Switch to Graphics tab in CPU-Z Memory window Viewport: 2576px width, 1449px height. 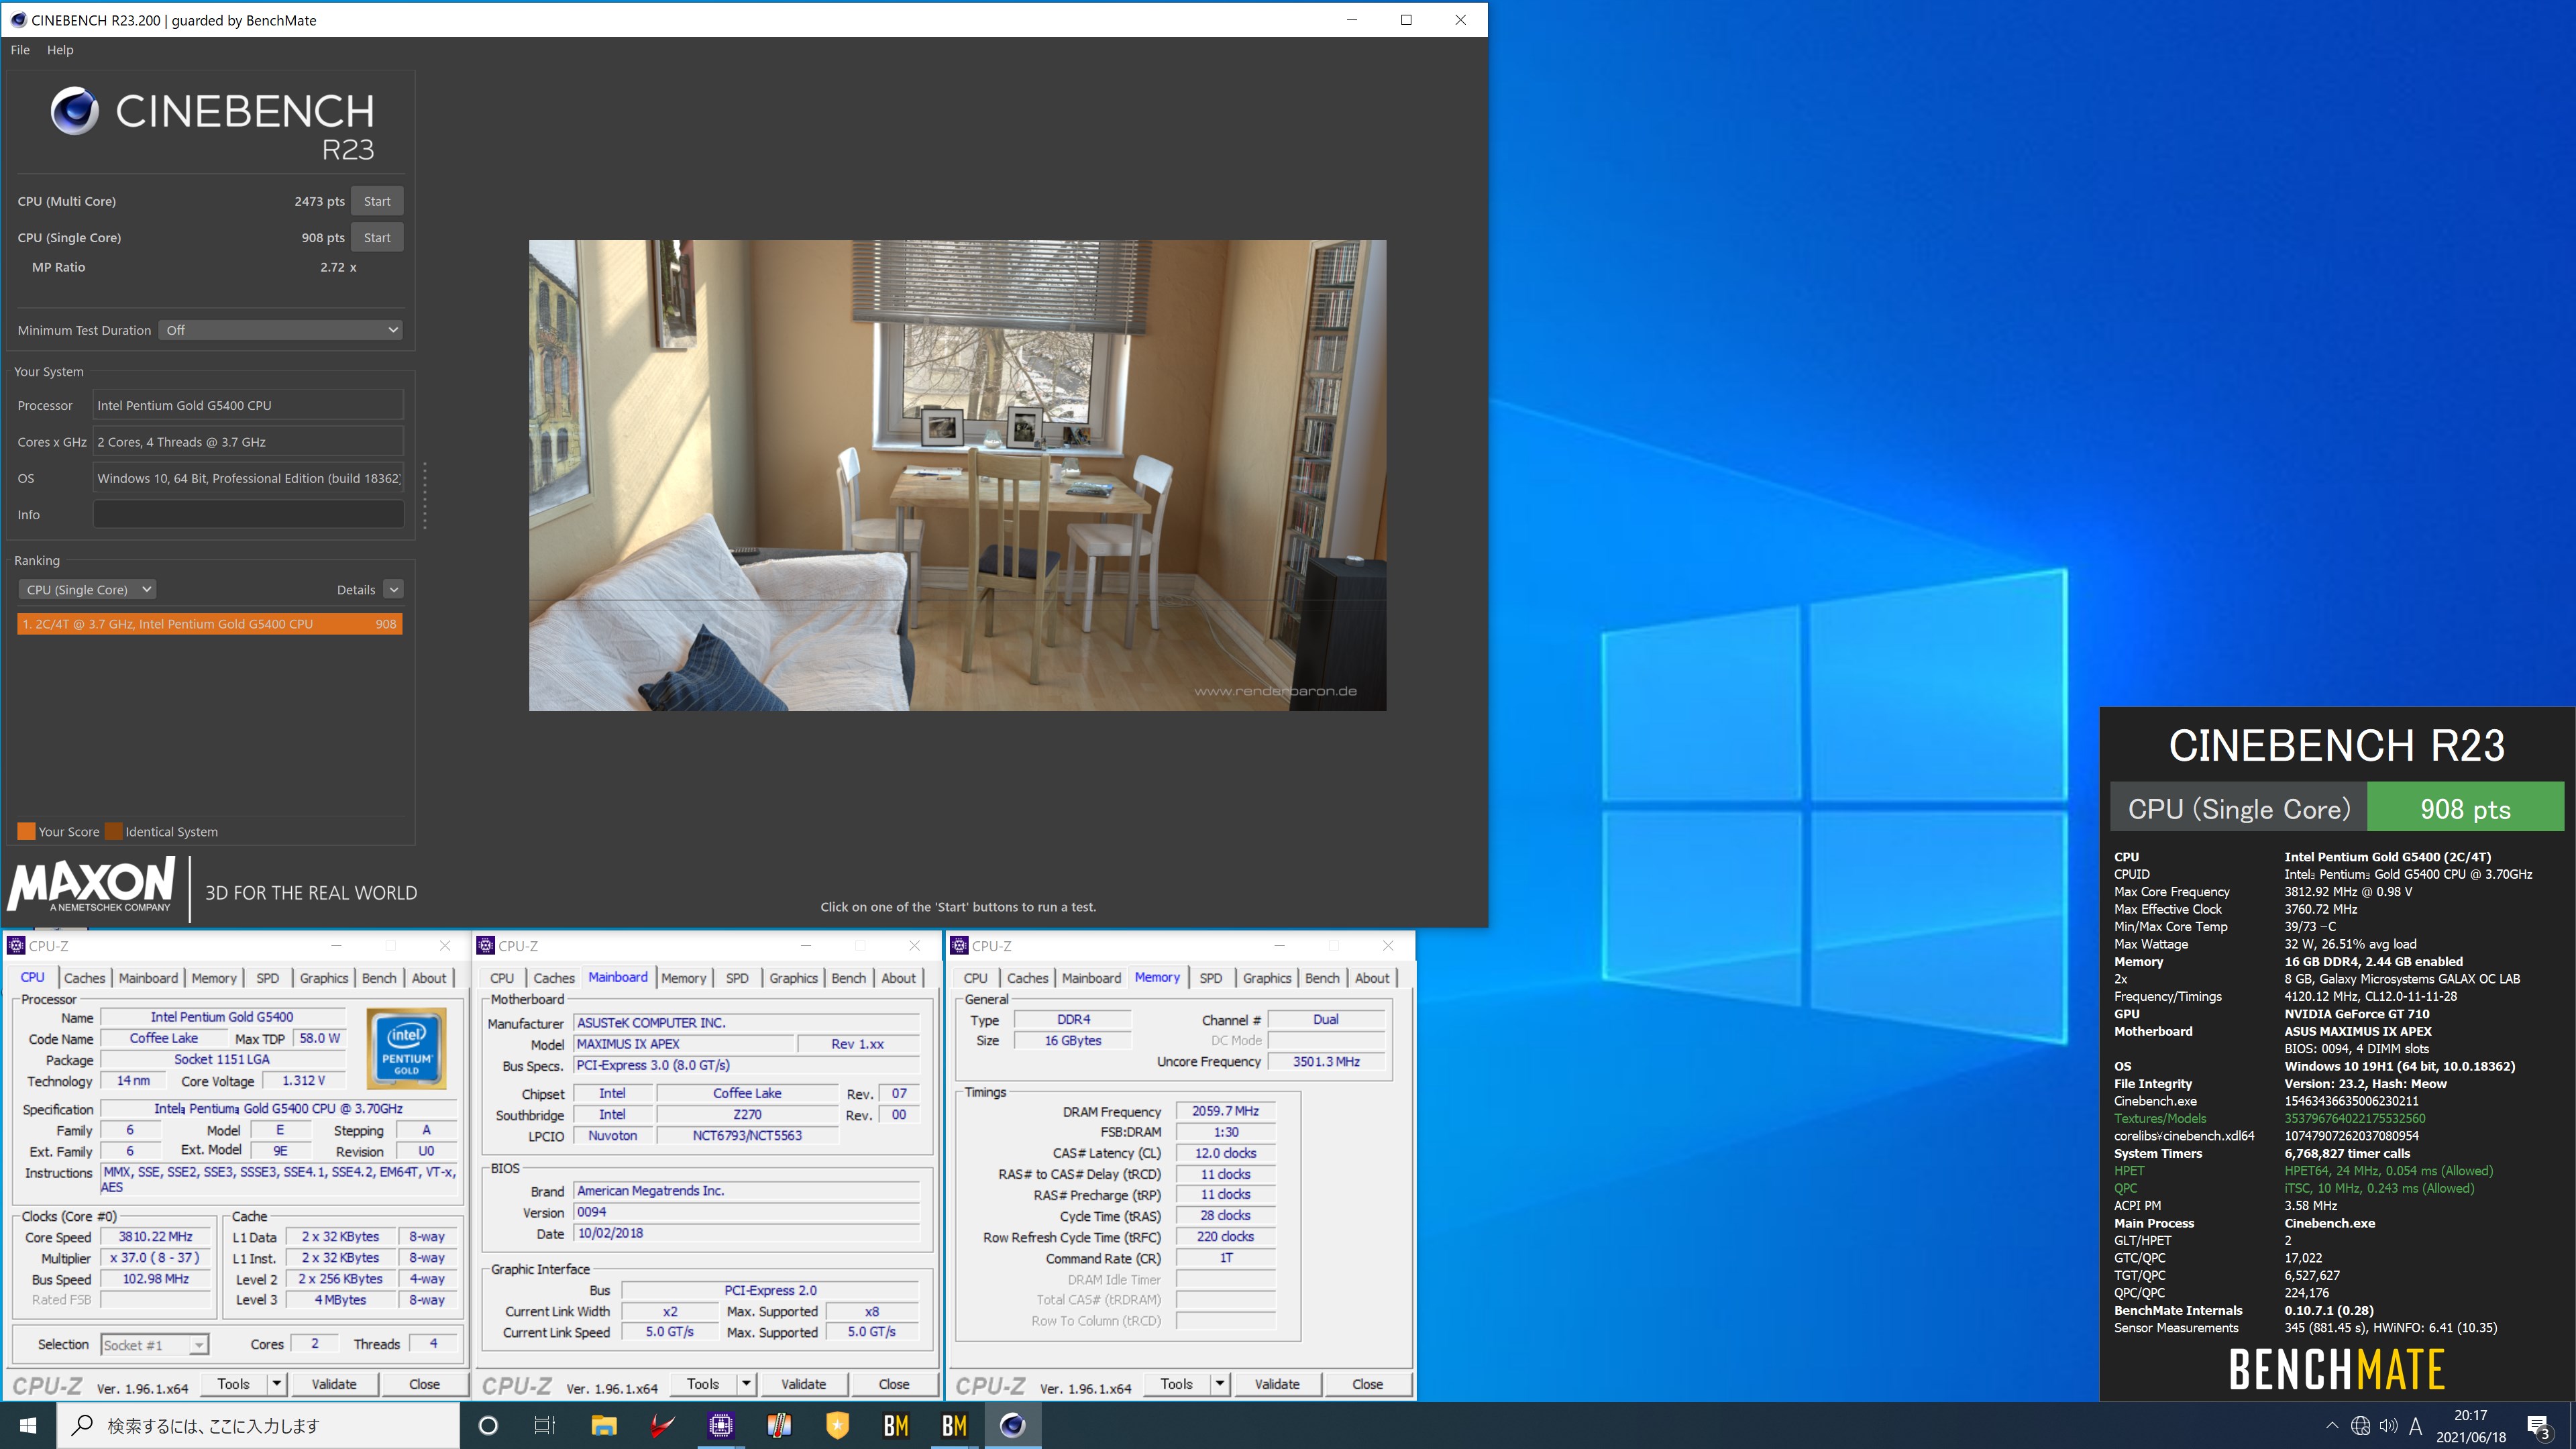[x=1267, y=978]
